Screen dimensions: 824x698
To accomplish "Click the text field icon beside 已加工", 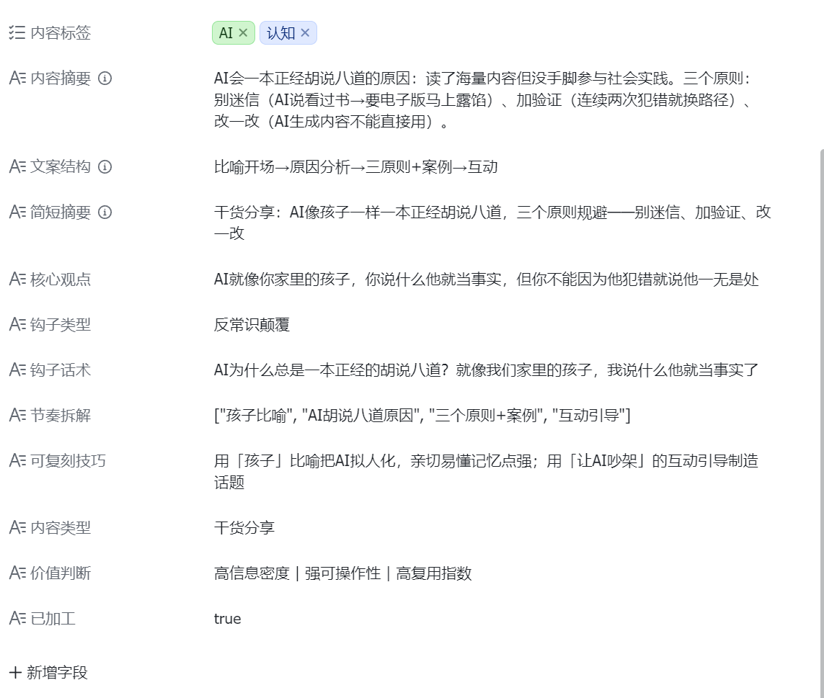I will coord(17,618).
